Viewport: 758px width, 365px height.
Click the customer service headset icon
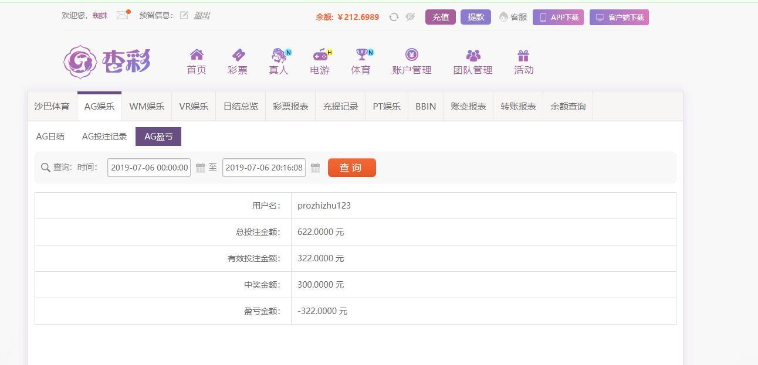(x=503, y=17)
